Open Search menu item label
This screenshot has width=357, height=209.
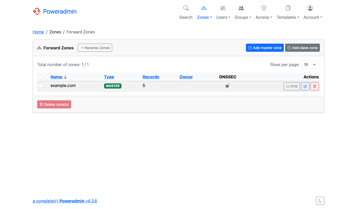[x=186, y=17]
